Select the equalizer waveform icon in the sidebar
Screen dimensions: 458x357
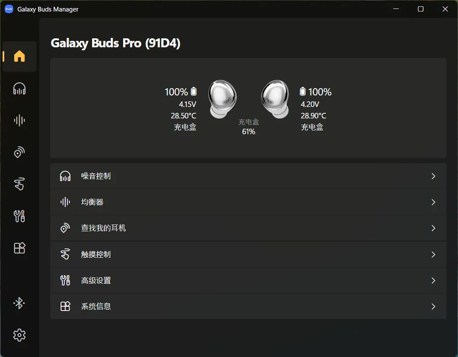19,121
